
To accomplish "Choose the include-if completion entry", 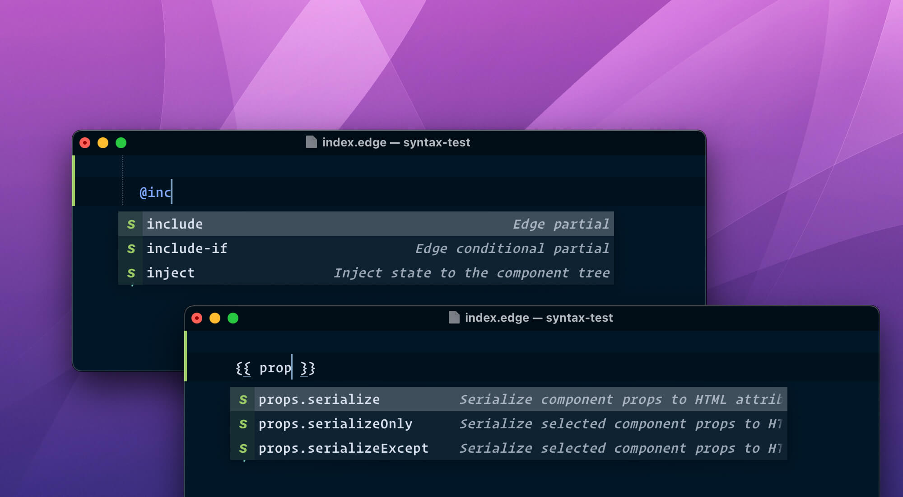I will coord(187,248).
